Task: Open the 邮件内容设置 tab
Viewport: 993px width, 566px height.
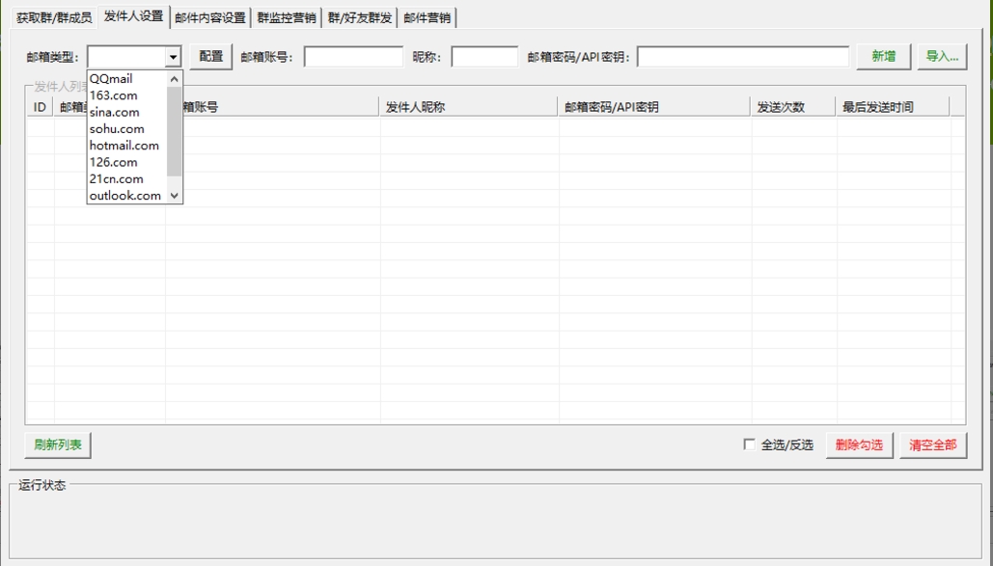Action: coord(210,17)
